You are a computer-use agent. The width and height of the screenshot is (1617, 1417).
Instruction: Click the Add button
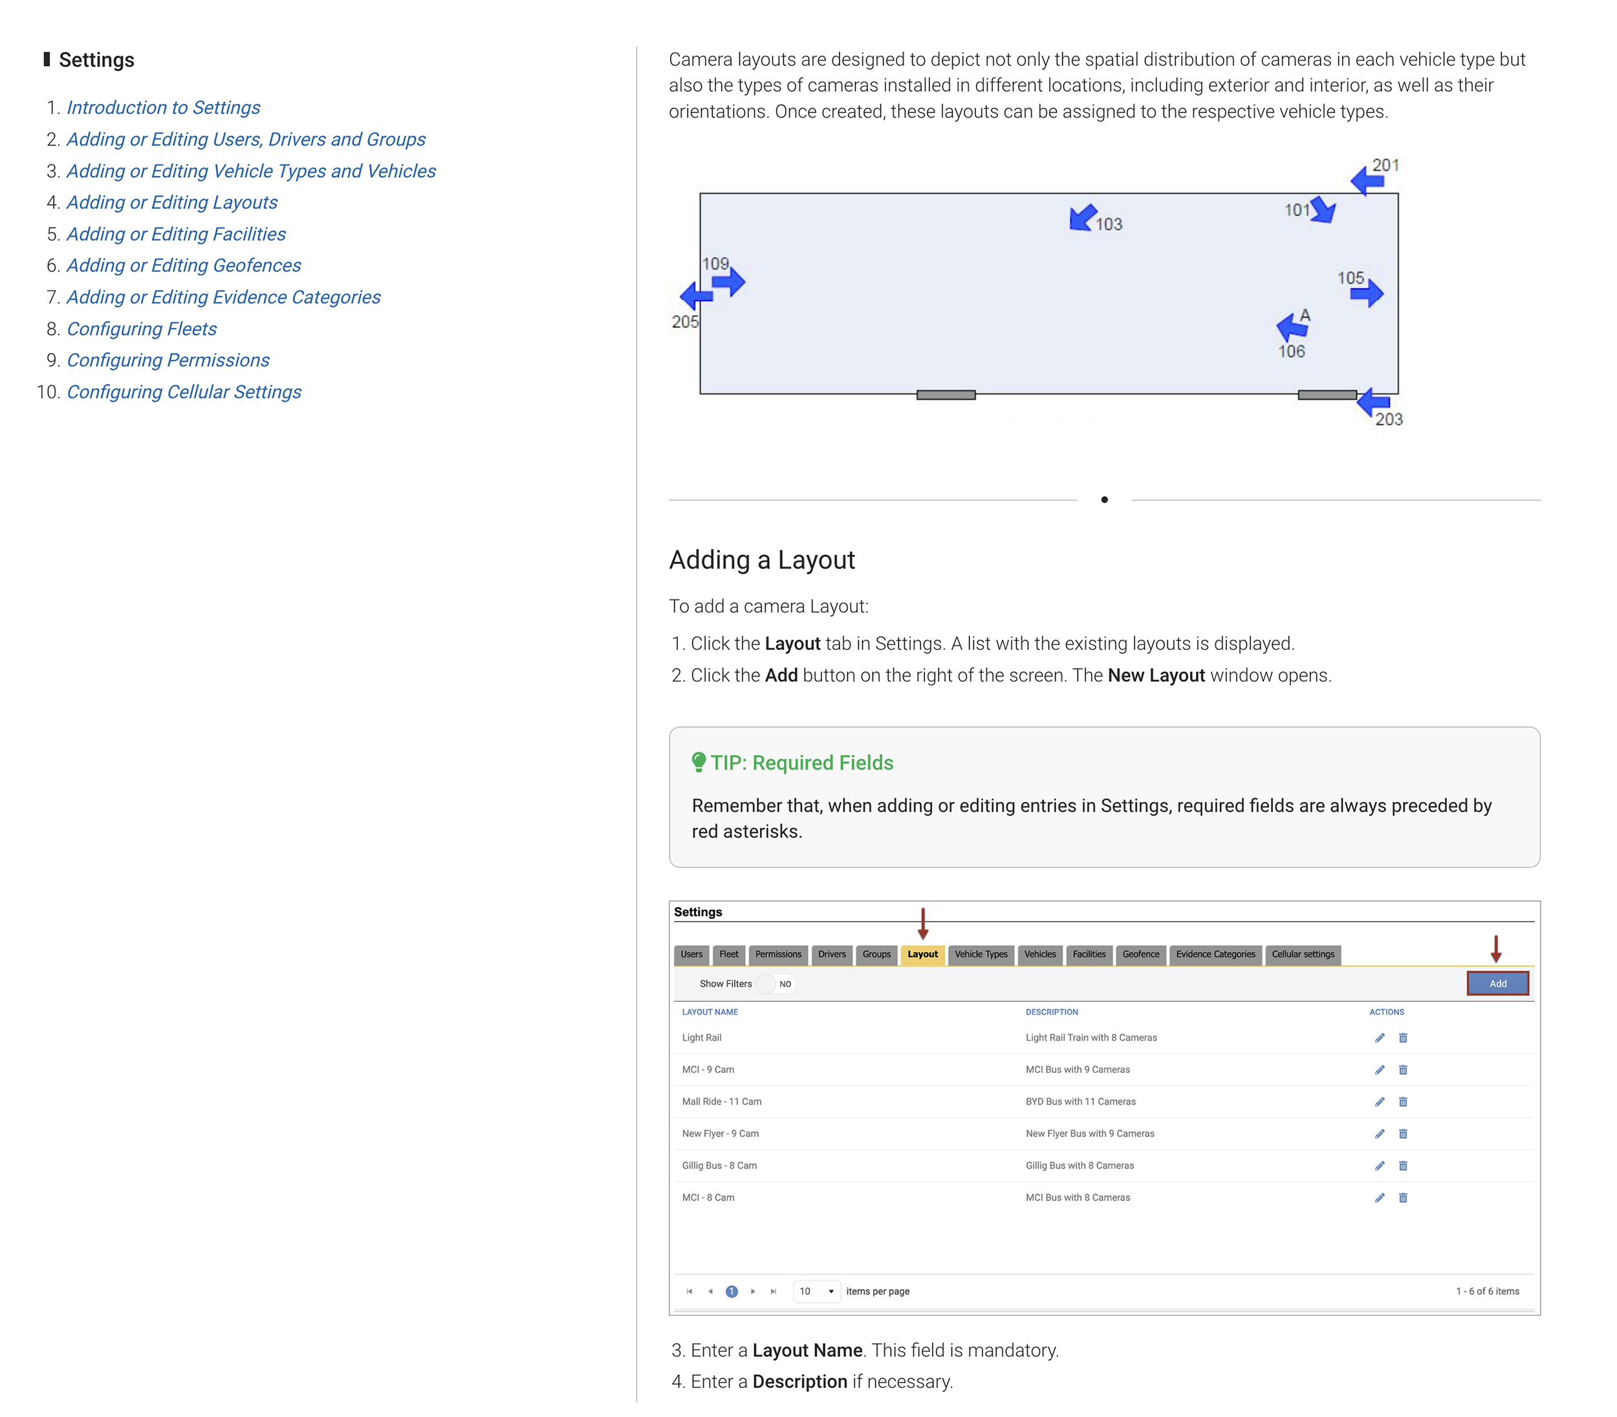tap(1497, 984)
